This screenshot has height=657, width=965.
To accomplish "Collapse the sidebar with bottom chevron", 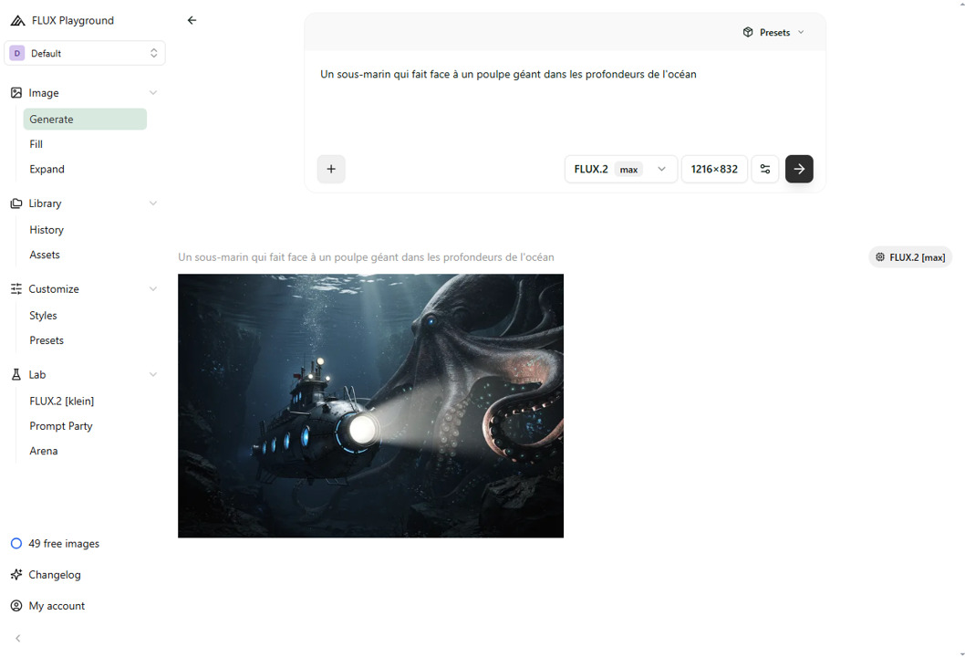I will coord(18,639).
